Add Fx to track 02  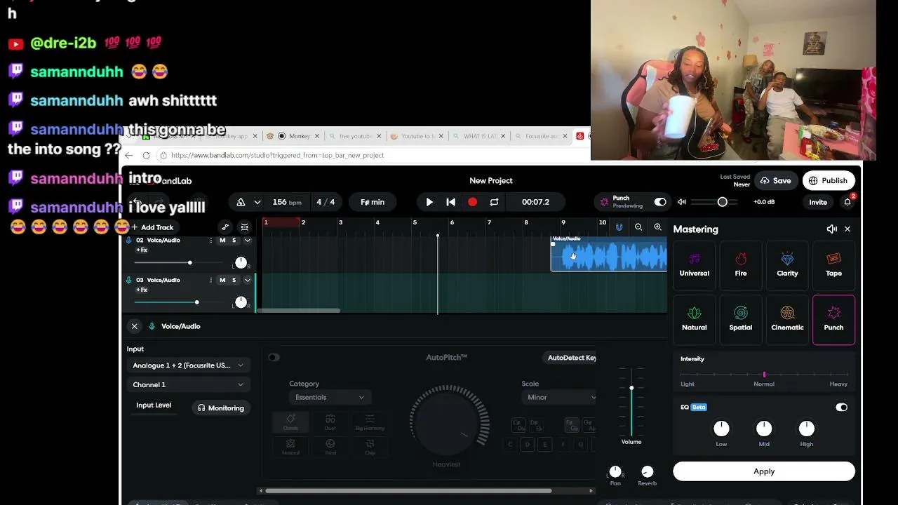[x=142, y=250]
